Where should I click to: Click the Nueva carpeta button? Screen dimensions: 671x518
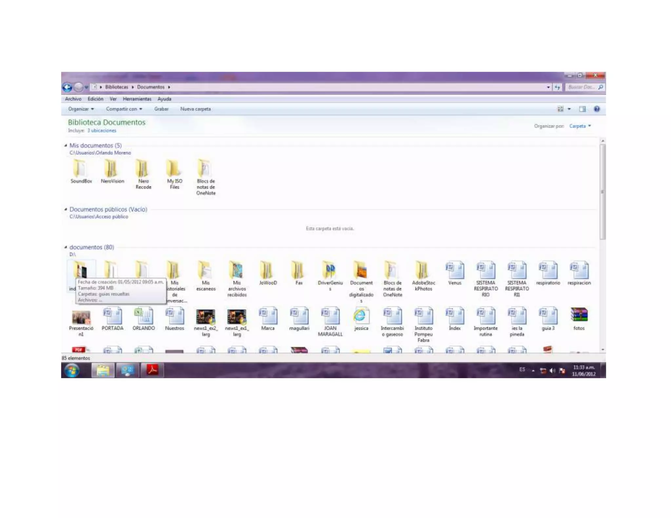(x=195, y=109)
